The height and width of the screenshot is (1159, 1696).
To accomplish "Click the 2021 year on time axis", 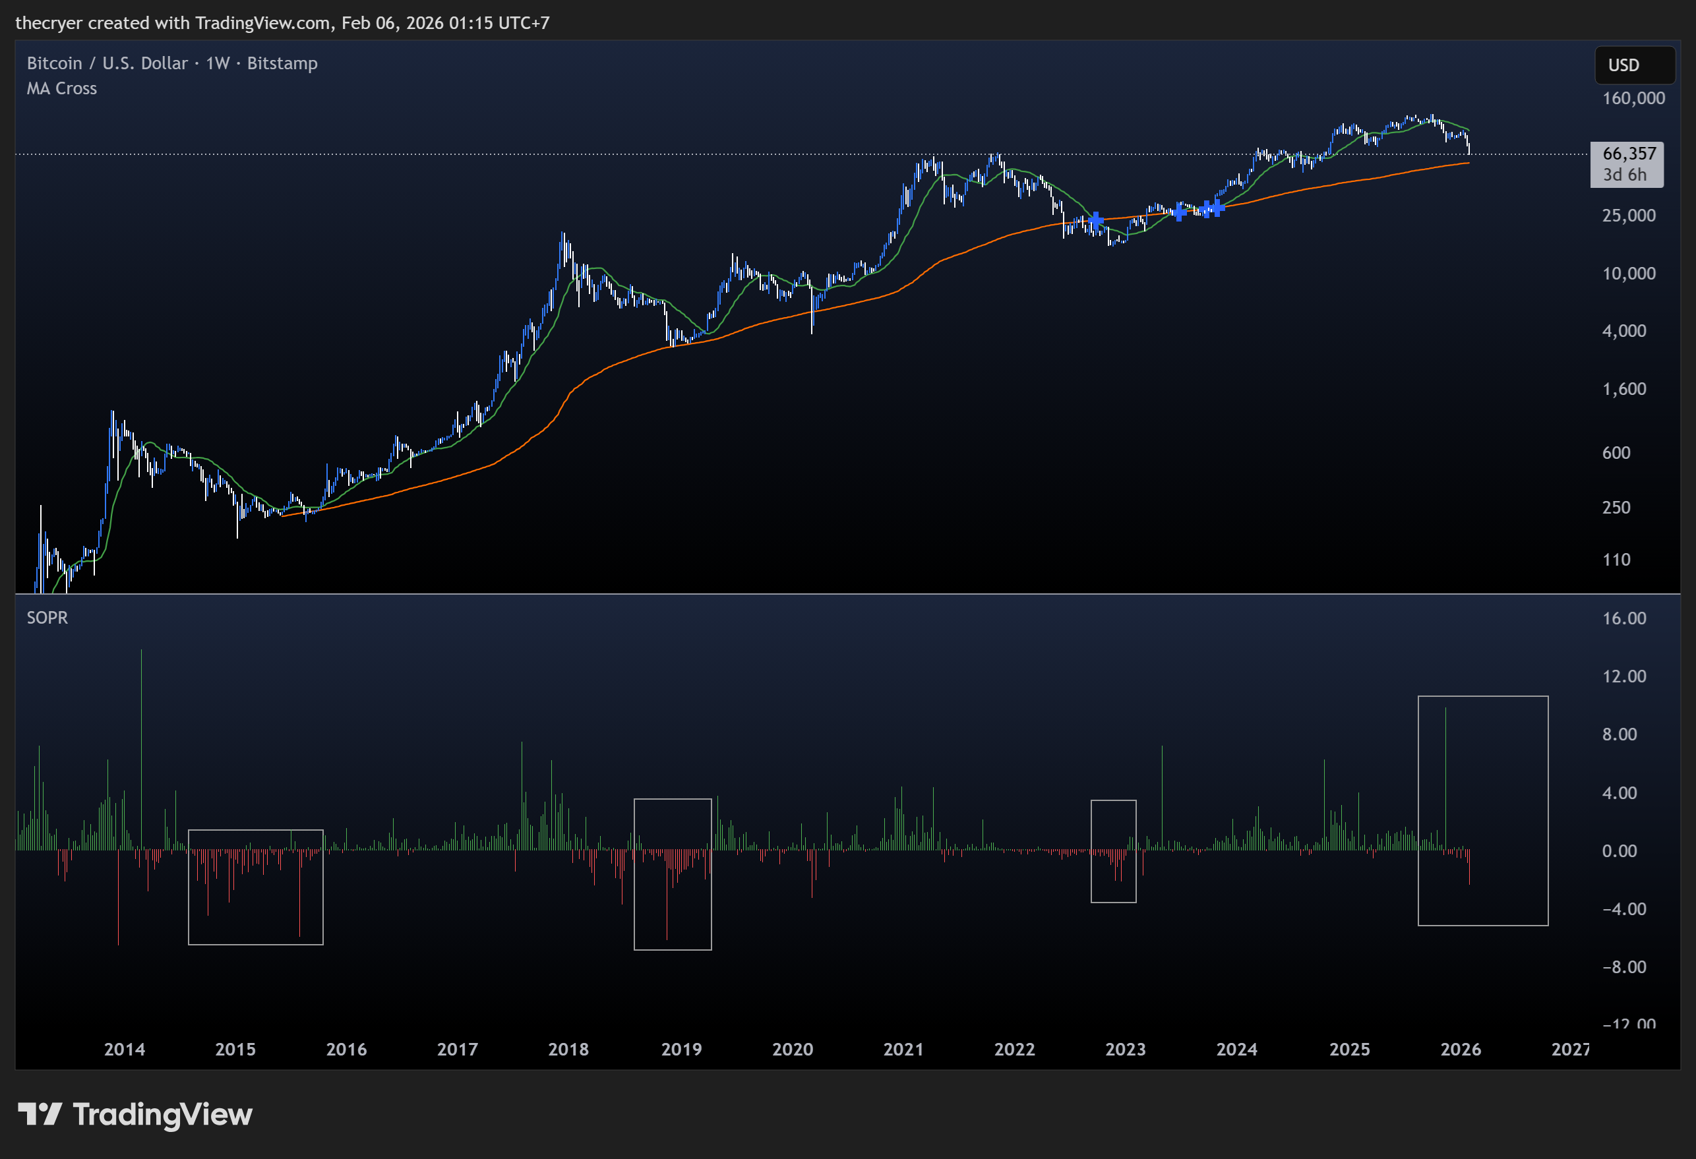I will (903, 1049).
